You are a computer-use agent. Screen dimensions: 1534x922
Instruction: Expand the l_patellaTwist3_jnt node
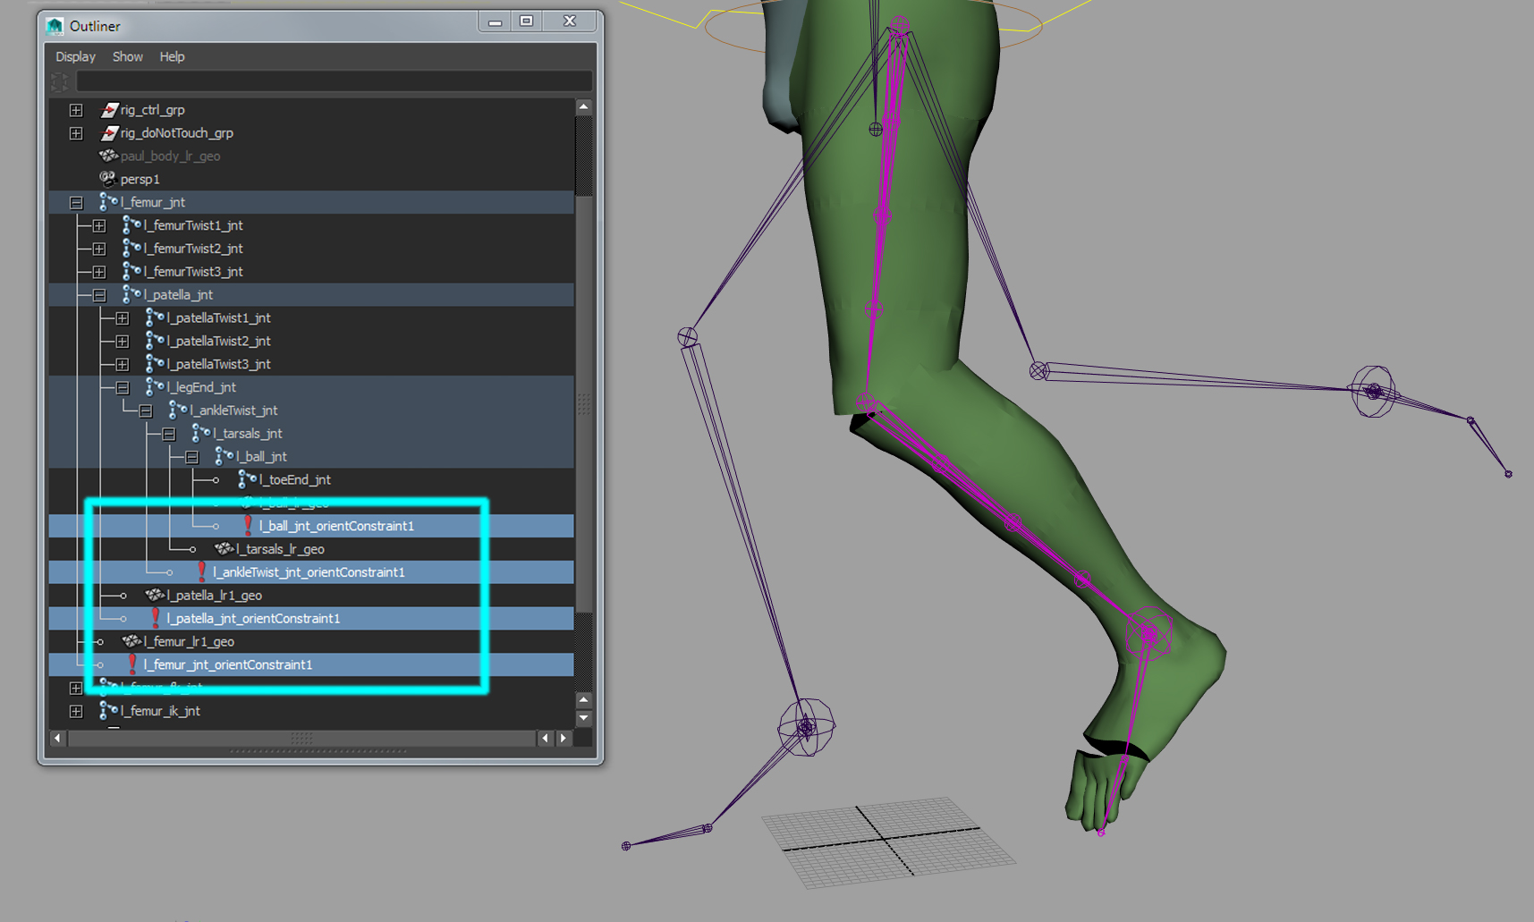click(123, 365)
